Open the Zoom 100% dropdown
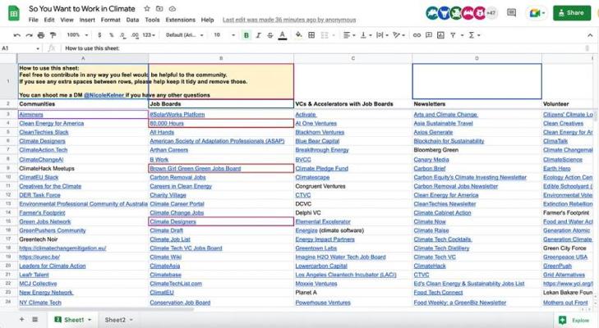 tap(77, 35)
